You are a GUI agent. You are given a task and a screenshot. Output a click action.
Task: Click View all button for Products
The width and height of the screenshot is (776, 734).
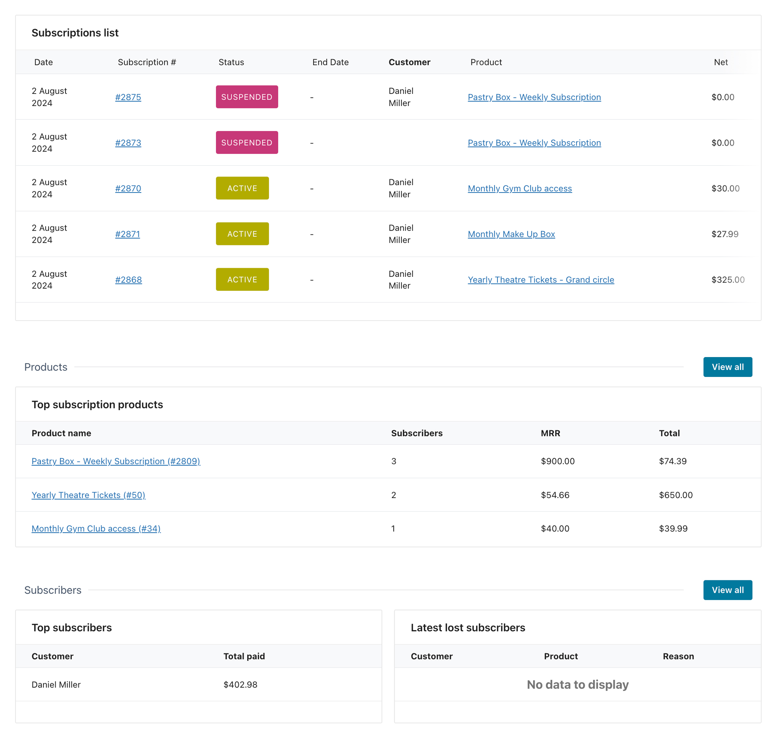(x=727, y=366)
